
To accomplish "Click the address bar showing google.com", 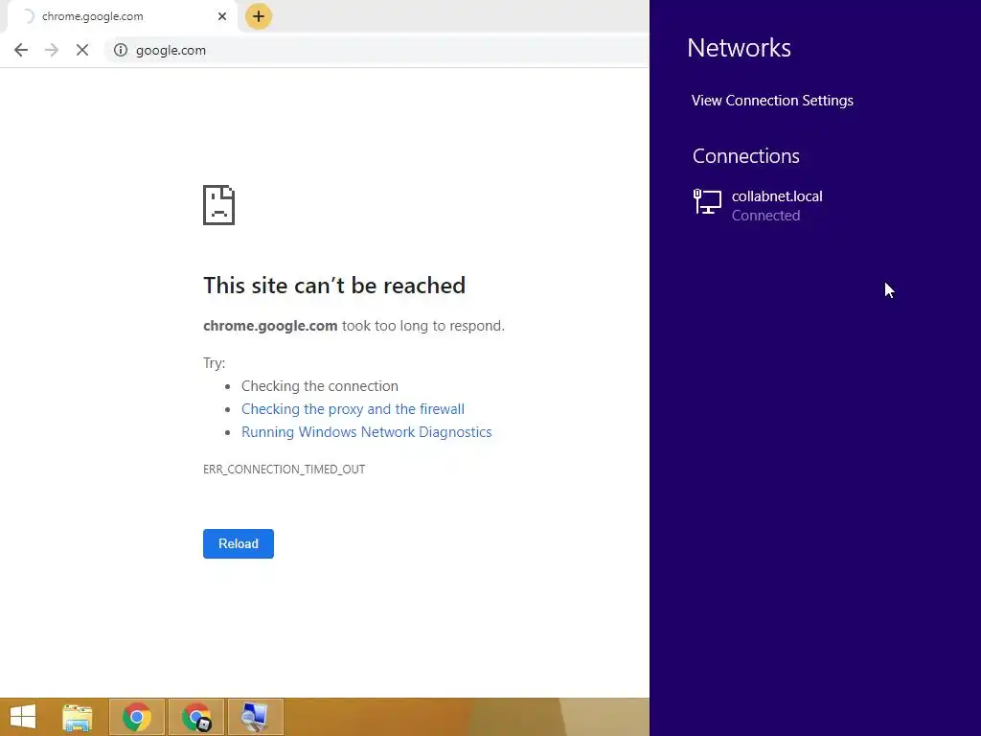I will (376, 50).
